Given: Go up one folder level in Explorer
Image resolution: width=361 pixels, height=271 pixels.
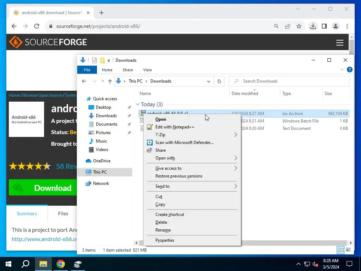Looking at the screenshot, I should click(x=110, y=81).
